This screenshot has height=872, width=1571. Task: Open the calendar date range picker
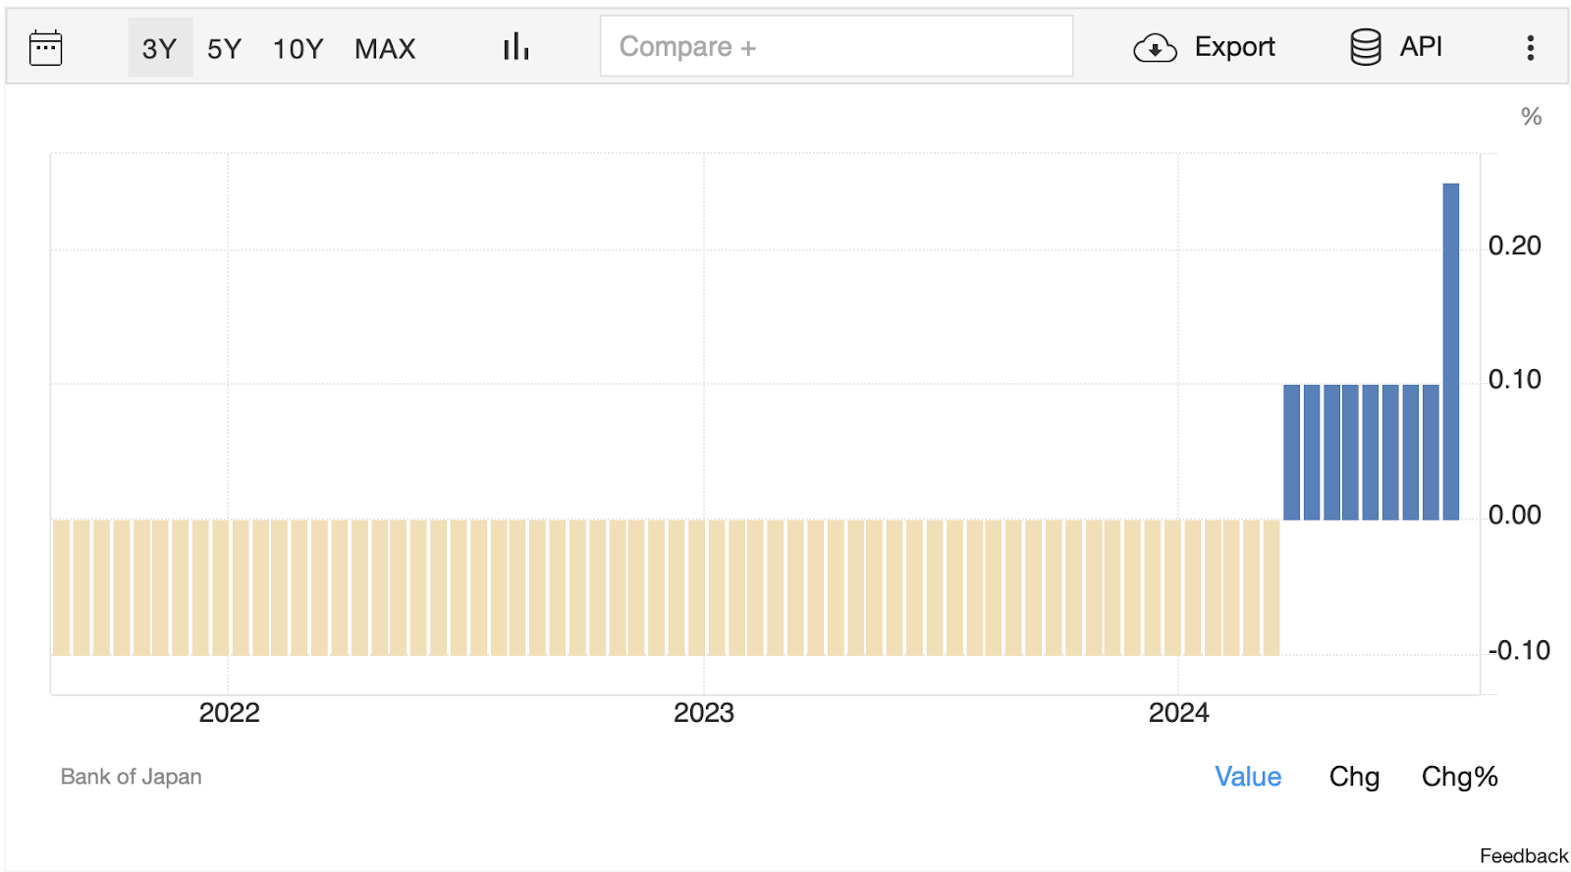click(46, 47)
